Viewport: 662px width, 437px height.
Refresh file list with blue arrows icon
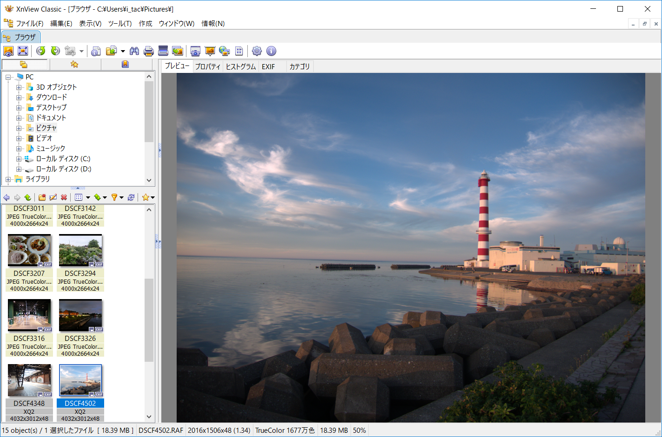131,197
